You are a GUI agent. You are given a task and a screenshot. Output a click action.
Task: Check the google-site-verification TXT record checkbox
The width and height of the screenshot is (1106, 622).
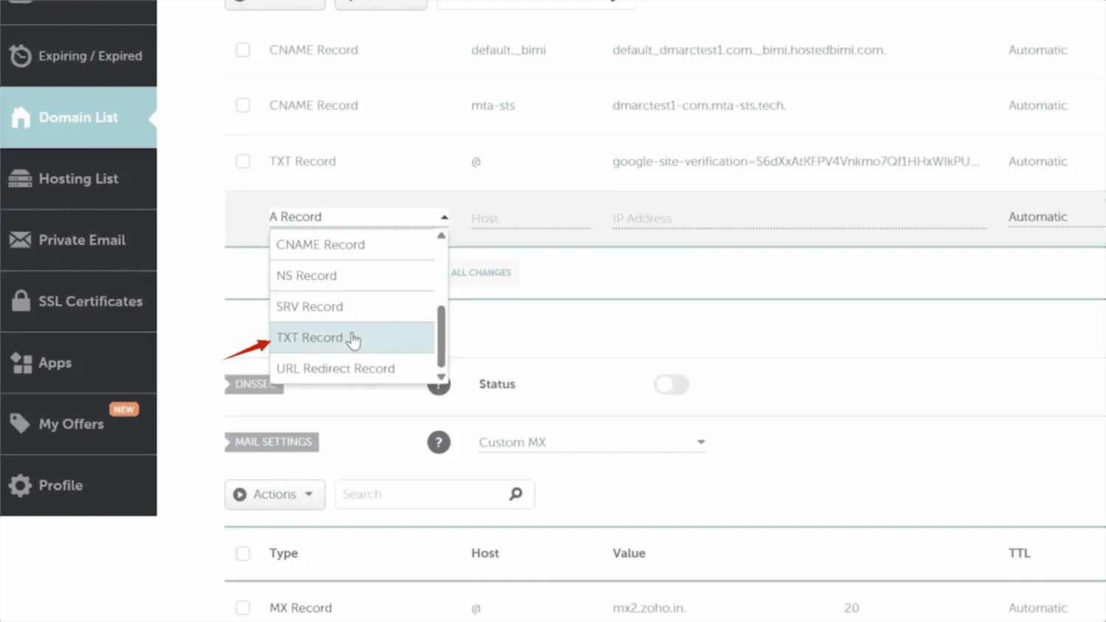(x=243, y=161)
